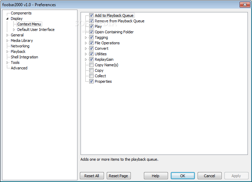
Task: Select the Remove from Playback Queue label
Action: (119, 21)
